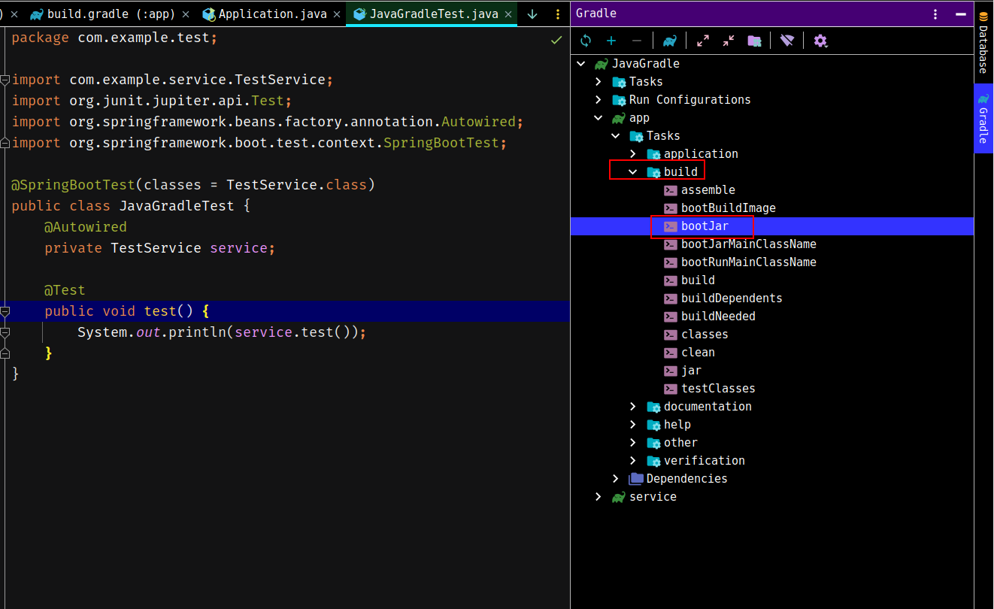Hide the Gradle tool window

click(x=959, y=14)
